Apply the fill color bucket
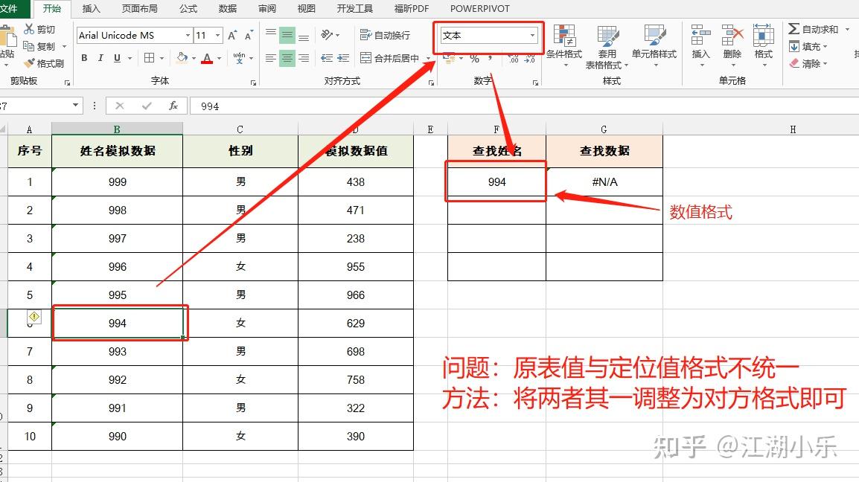 point(182,57)
